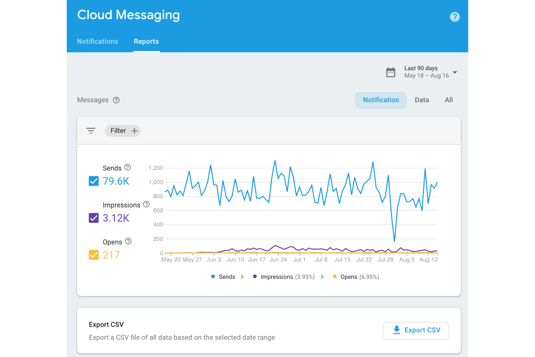This screenshot has width=535, height=357.
Task: Click the histogram icon next to Impressions legend
Action: pyautogui.click(x=242, y=277)
